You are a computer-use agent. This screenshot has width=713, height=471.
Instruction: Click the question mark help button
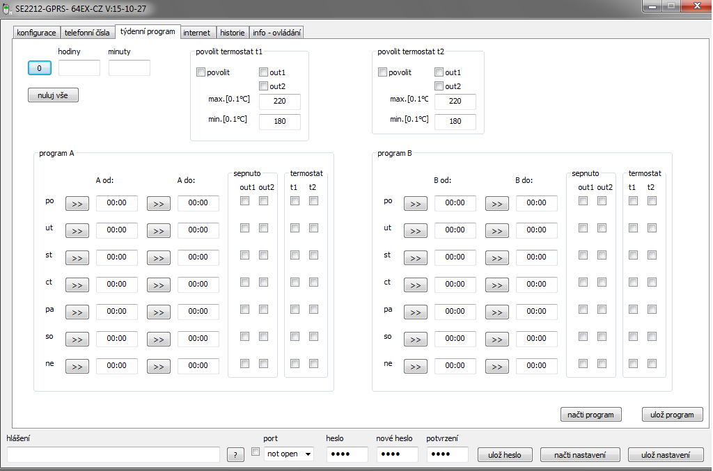pyautogui.click(x=235, y=454)
